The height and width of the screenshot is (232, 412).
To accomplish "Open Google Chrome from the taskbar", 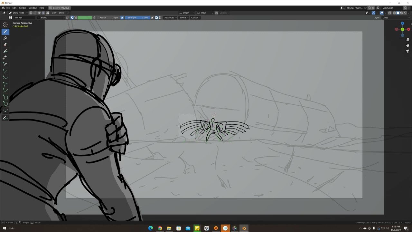I will pos(160,228).
